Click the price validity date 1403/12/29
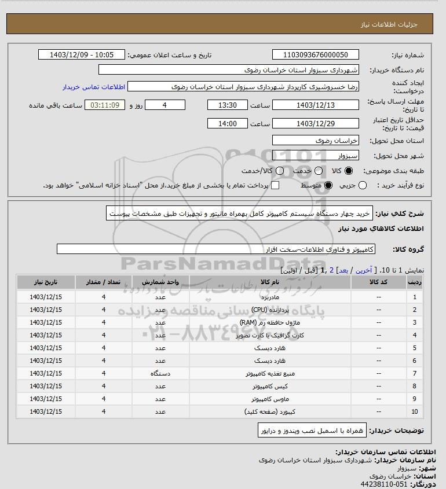446x489 pixels. pyautogui.click(x=316, y=123)
